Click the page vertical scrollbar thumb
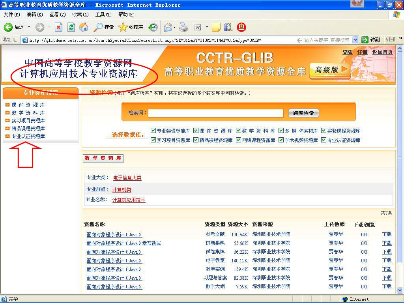This screenshot has height=303, width=404. [400, 157]
